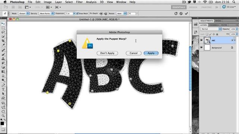This screenshot has width=239, height=134.
Task: Toggle Lock image pixels brush icon
Action: (210, 34)
